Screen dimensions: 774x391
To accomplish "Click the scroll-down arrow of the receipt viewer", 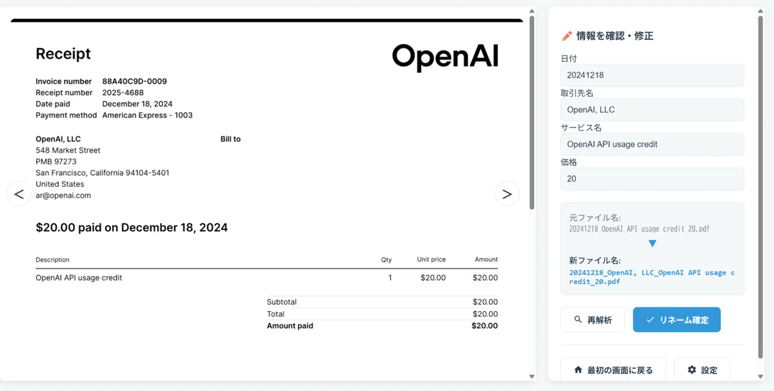I will 531,376.
